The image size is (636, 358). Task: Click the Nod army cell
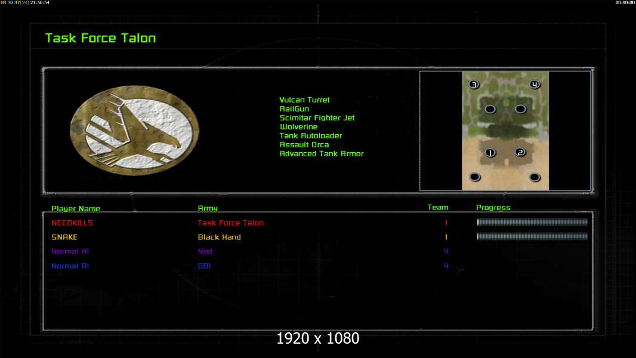(x=205, y=251)
